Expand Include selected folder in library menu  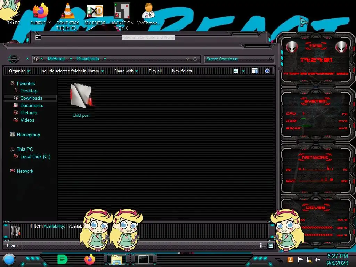click(72, 71)
